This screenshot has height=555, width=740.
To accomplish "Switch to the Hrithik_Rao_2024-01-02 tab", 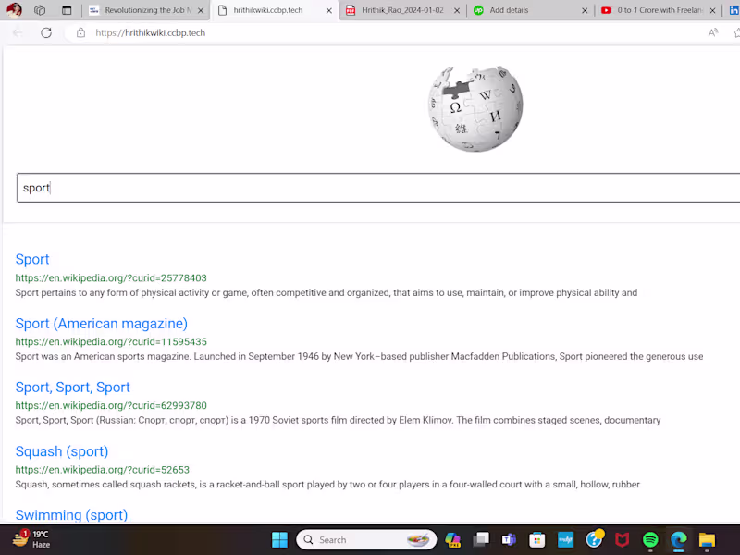I will tap(398, 12).
